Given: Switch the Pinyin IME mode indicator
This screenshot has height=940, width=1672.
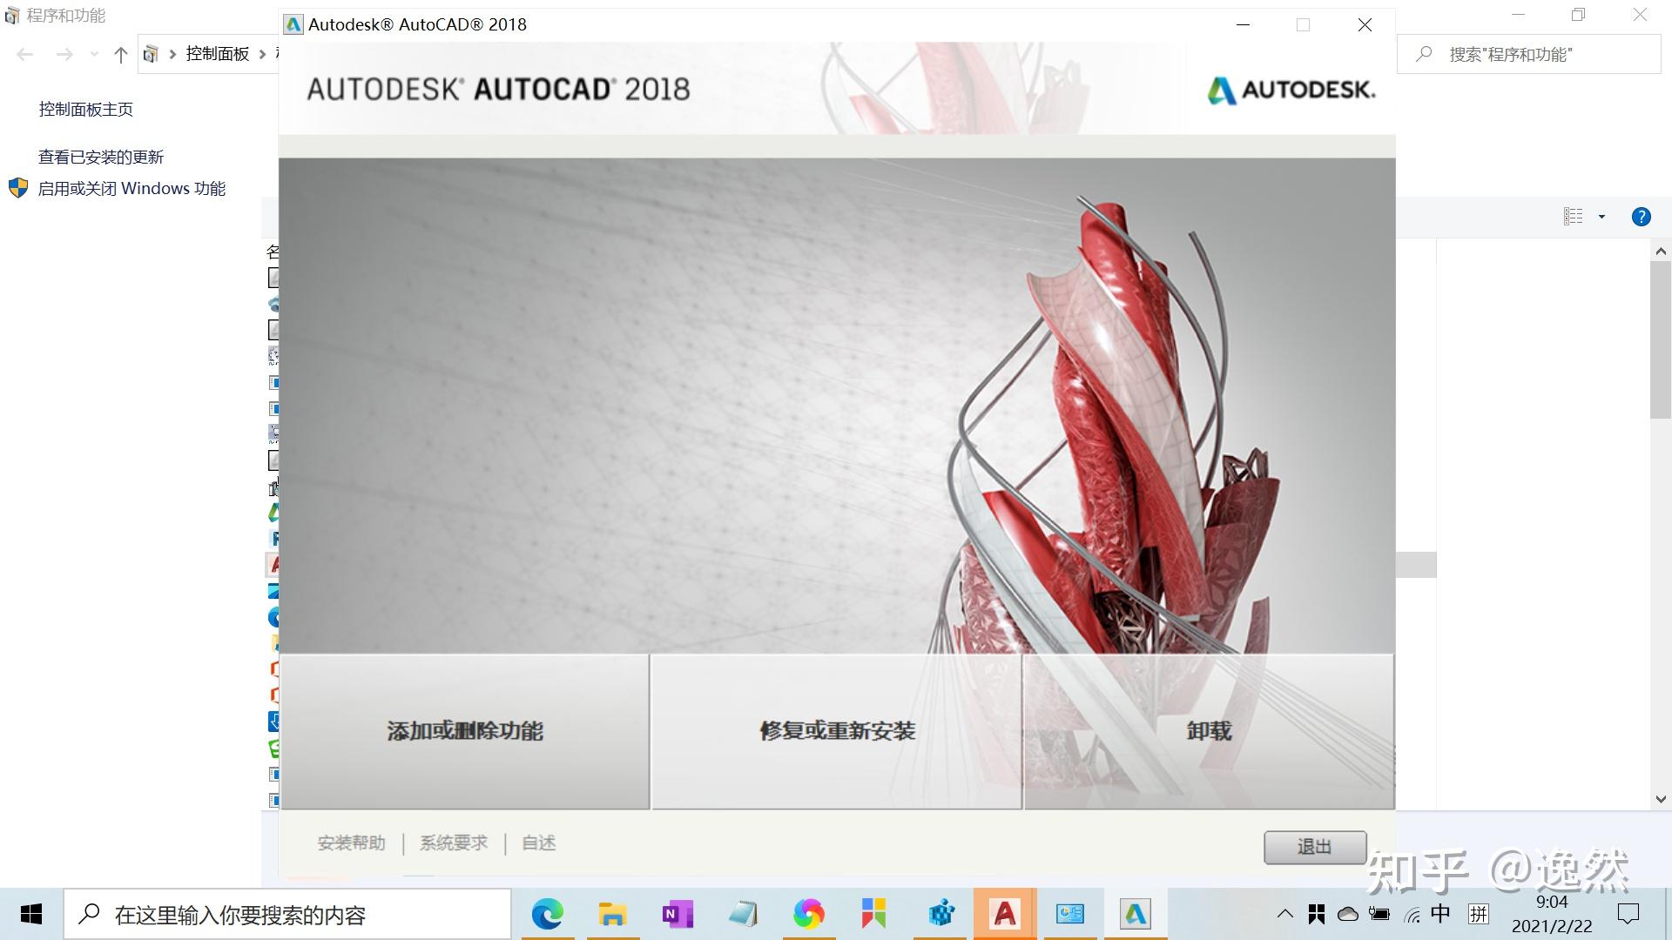Looking at the screenshot, I should [x=1479, y=914].
